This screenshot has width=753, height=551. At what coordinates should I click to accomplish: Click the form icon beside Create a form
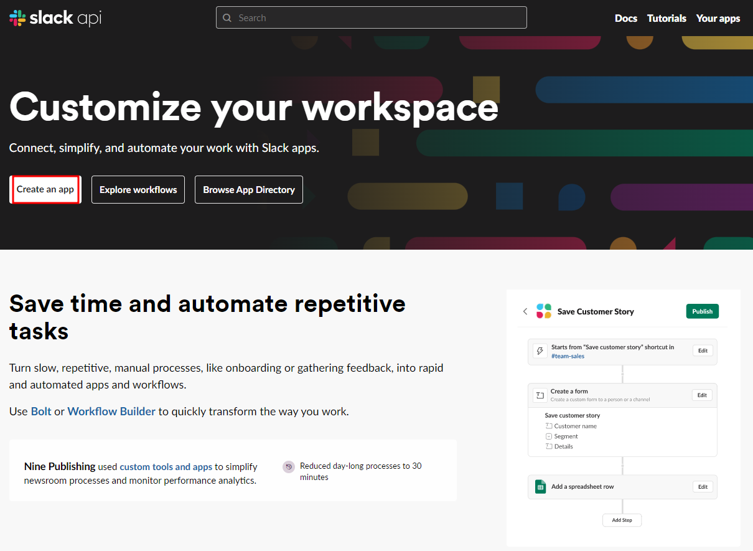click(540, 395)
